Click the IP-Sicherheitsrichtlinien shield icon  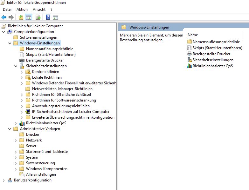(28, 112)
